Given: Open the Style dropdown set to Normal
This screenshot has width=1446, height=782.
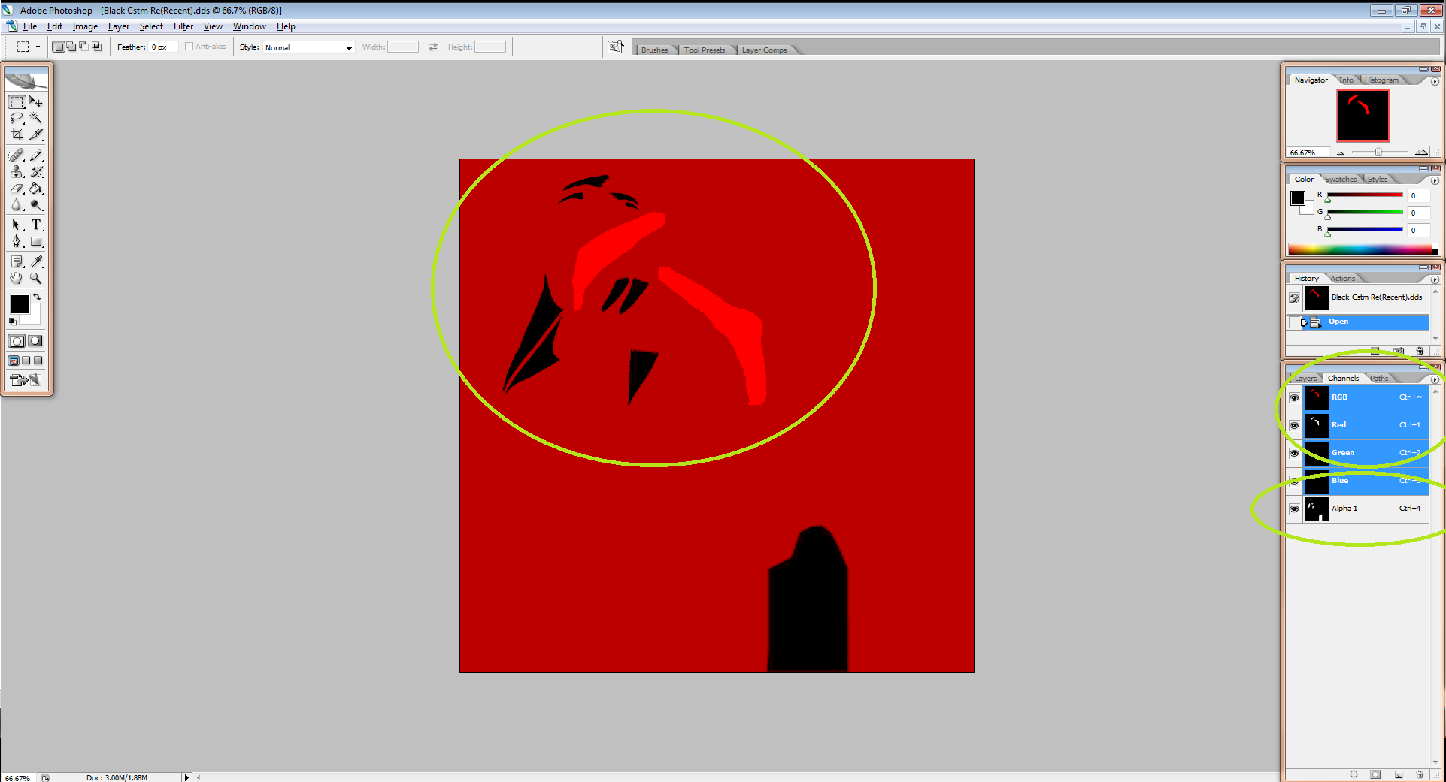Looking at the screenshot, I should pyautogui.click(x=308, y=47).
